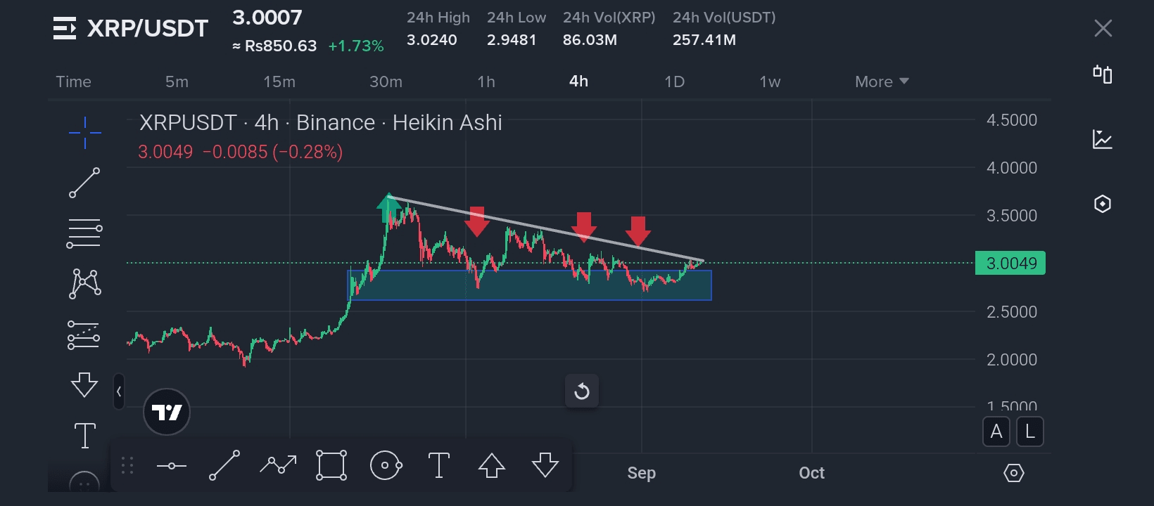1154x506 pixels.
Task: Expand the More timeframes dropdown
Action: [882, 82]
